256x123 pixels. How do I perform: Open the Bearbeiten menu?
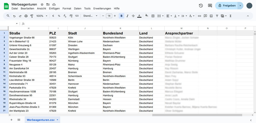(27, 9)
